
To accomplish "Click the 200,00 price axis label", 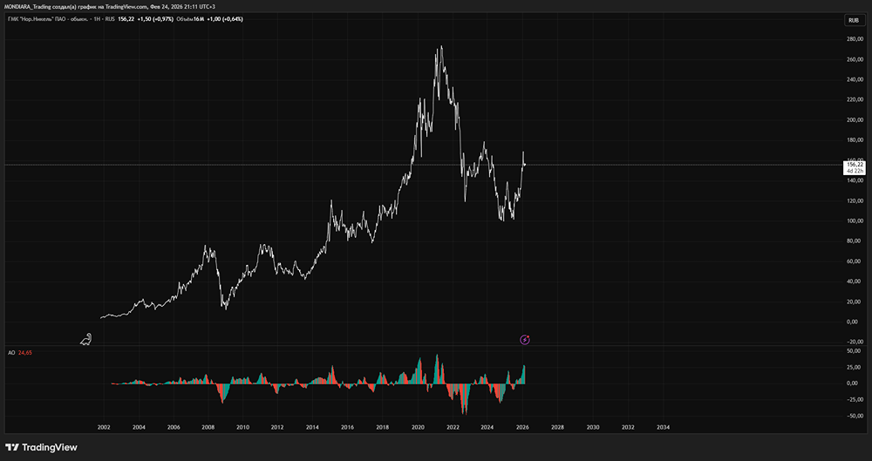I will pyautogui.click(x=855, y=120).
